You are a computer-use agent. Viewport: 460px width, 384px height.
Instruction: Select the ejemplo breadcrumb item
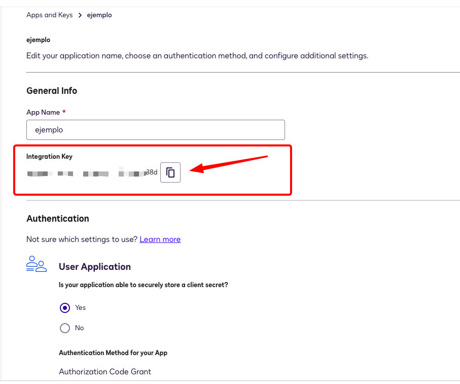(x=99, y=15)
